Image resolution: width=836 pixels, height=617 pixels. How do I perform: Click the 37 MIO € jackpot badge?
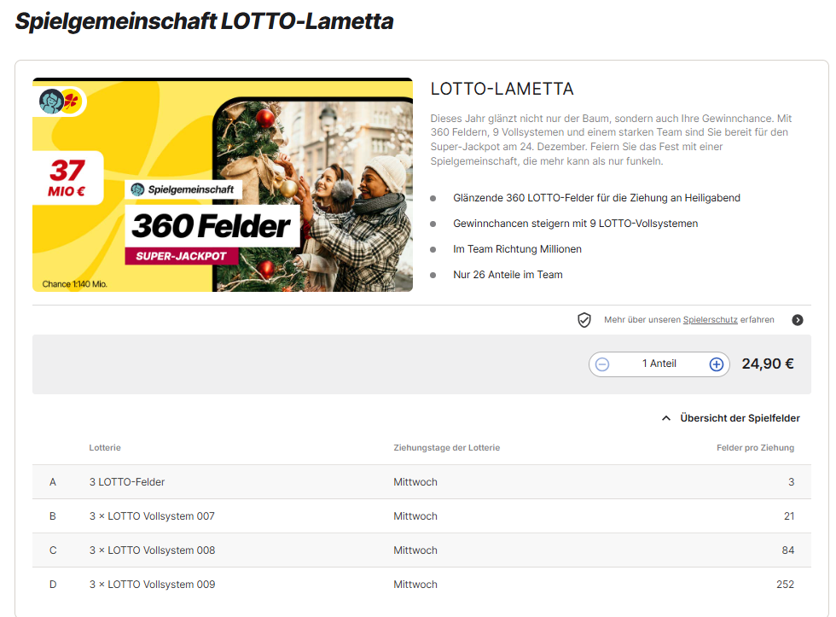click(x=67, y=178)
